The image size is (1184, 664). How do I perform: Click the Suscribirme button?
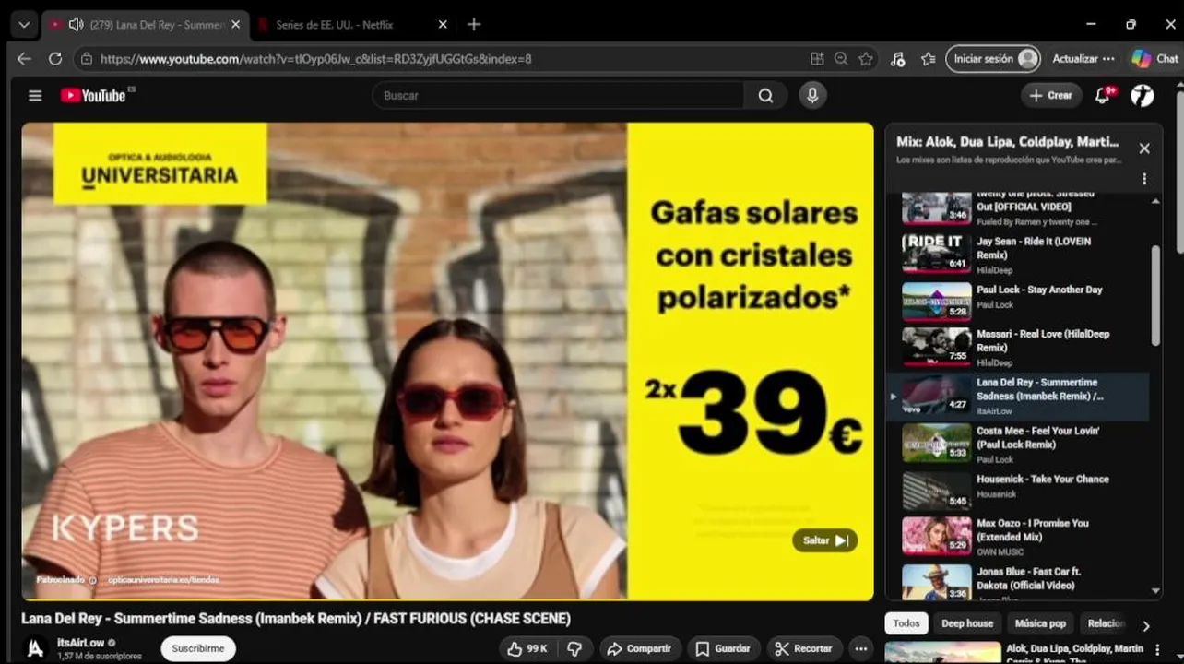point(198,648)
